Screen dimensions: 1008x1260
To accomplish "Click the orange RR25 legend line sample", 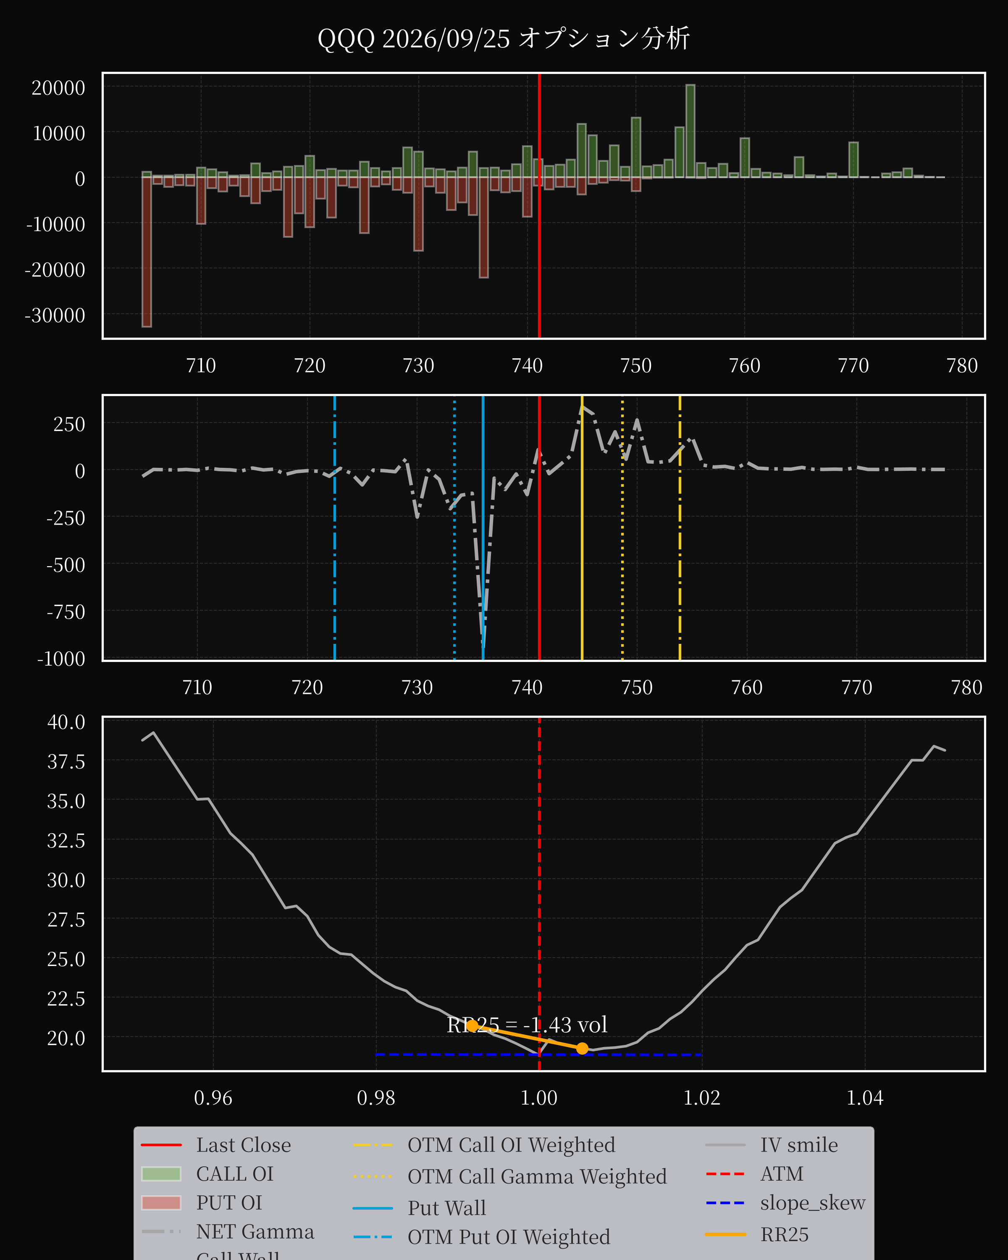I will coord(725,1234).
